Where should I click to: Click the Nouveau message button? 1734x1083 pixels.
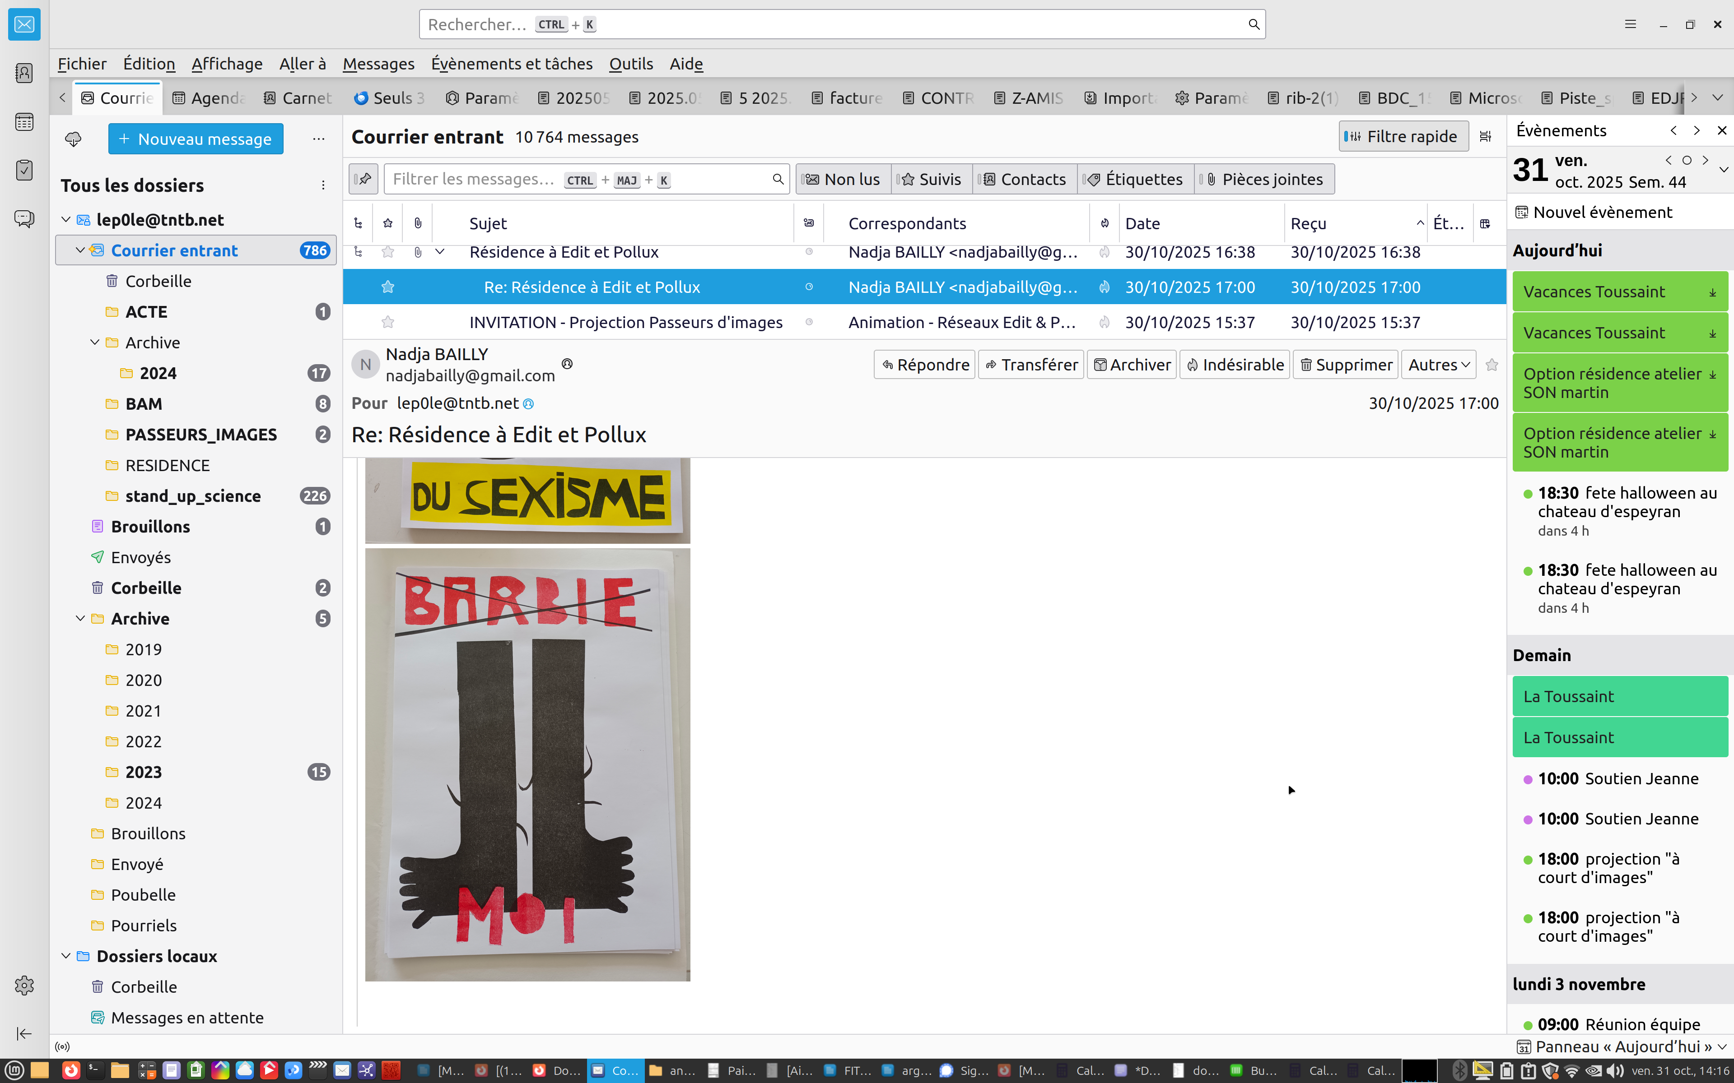(196, 139)
